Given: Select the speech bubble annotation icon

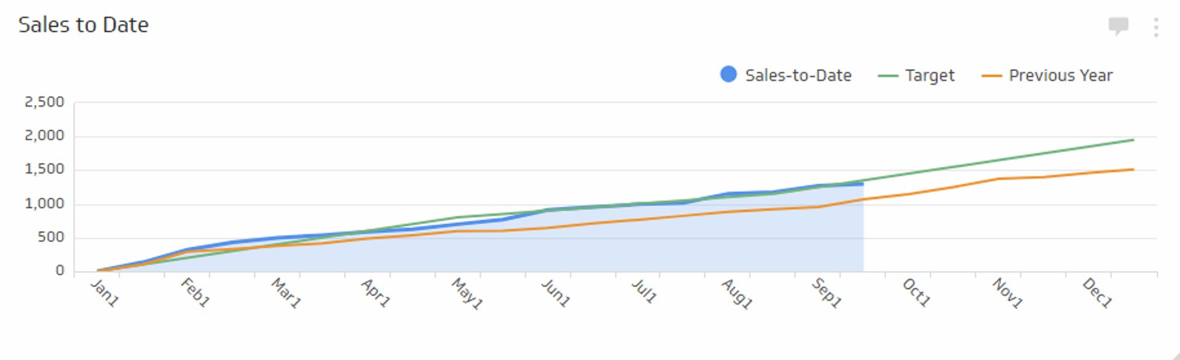Looking at the screenshot, I should click(1118, 26).
